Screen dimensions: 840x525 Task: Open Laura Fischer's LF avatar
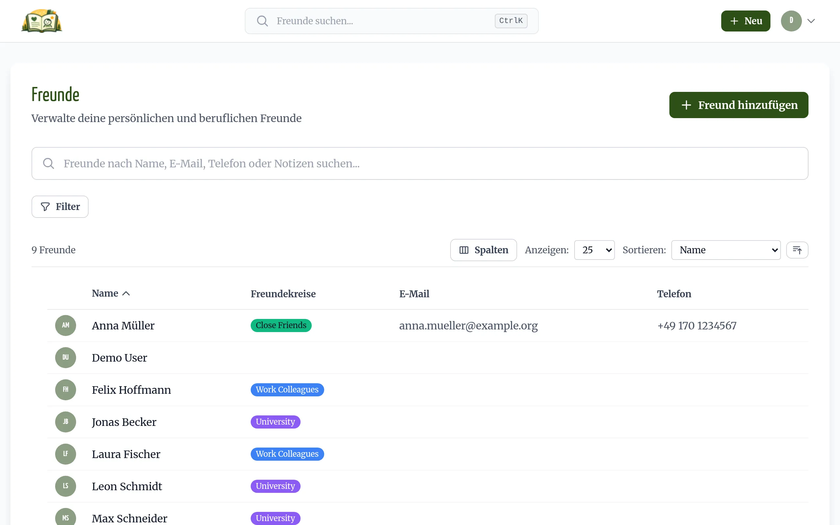pos(66,454)
